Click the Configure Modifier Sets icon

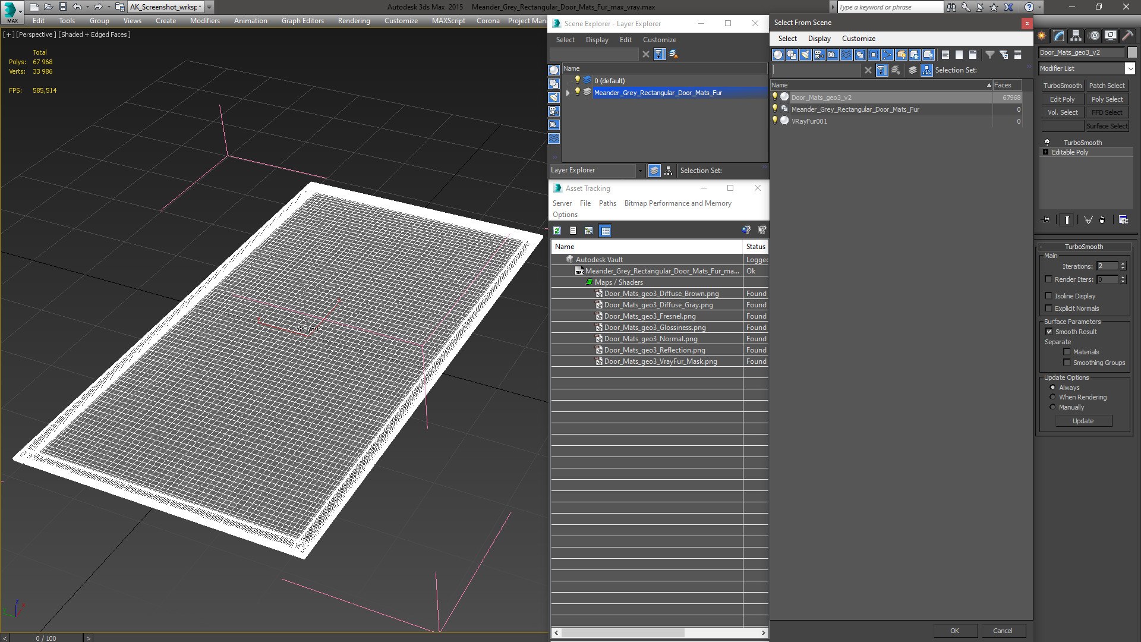point(1123,220)
